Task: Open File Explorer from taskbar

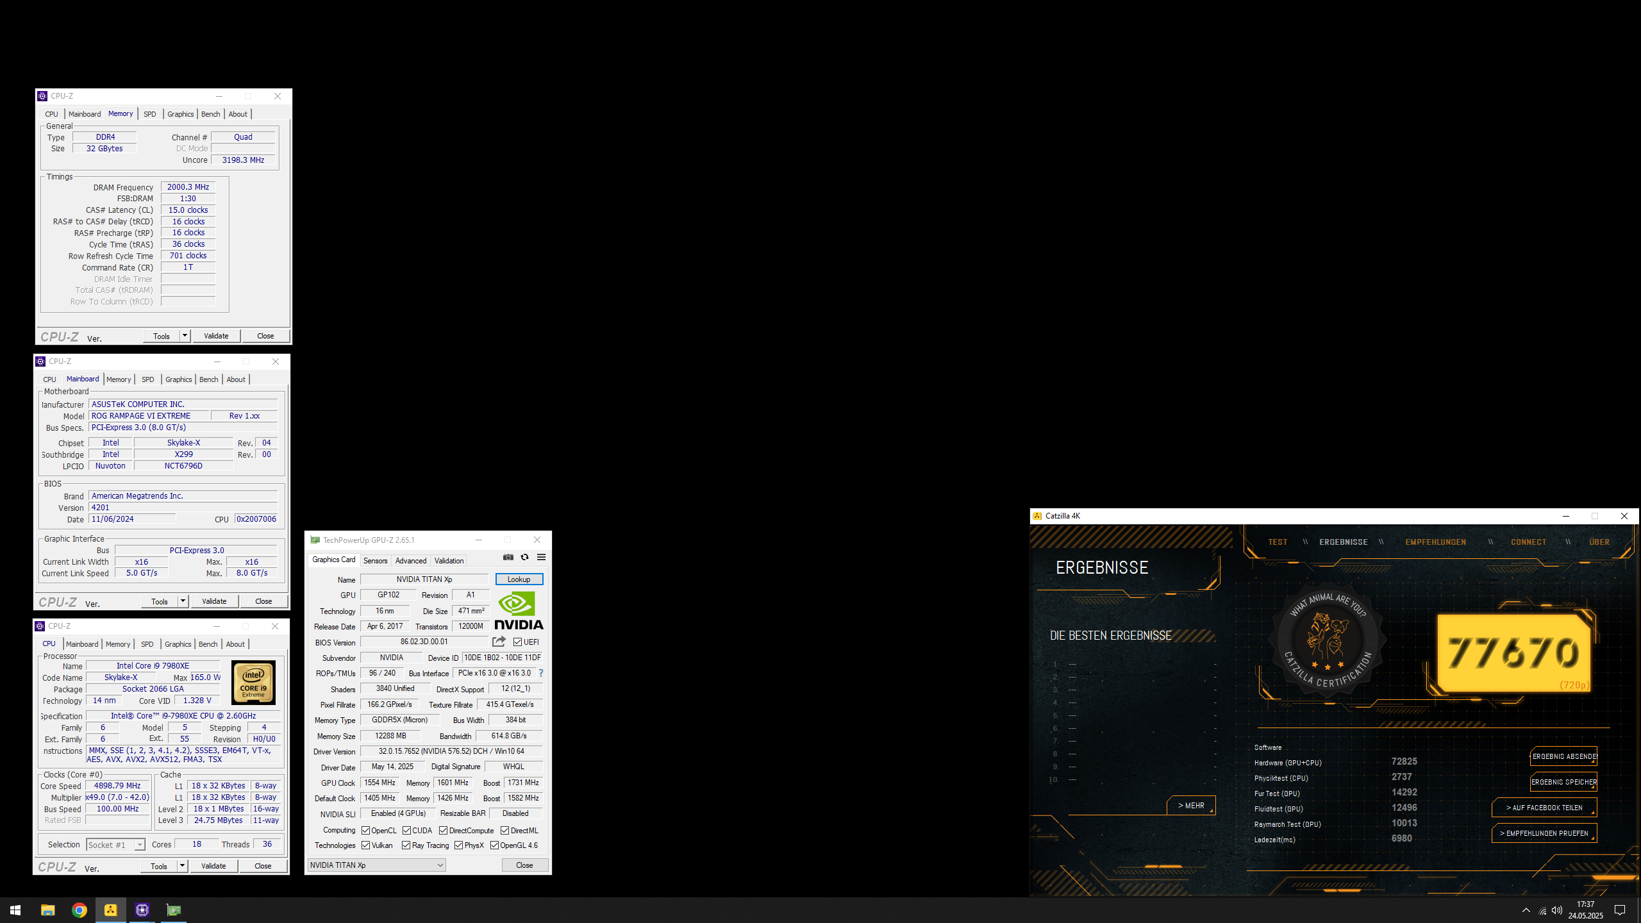Action: point(48,910)
